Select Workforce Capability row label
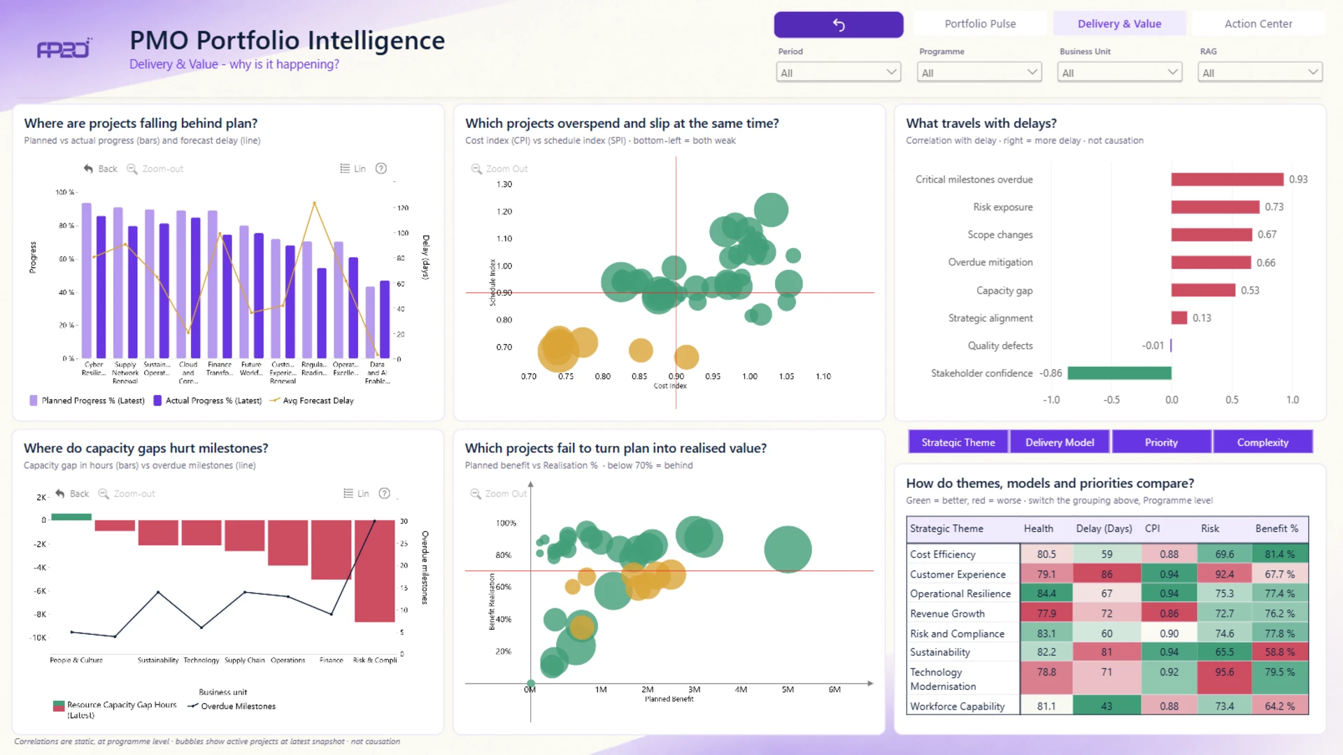This screenshot has width=1343, height=755. 957,706
